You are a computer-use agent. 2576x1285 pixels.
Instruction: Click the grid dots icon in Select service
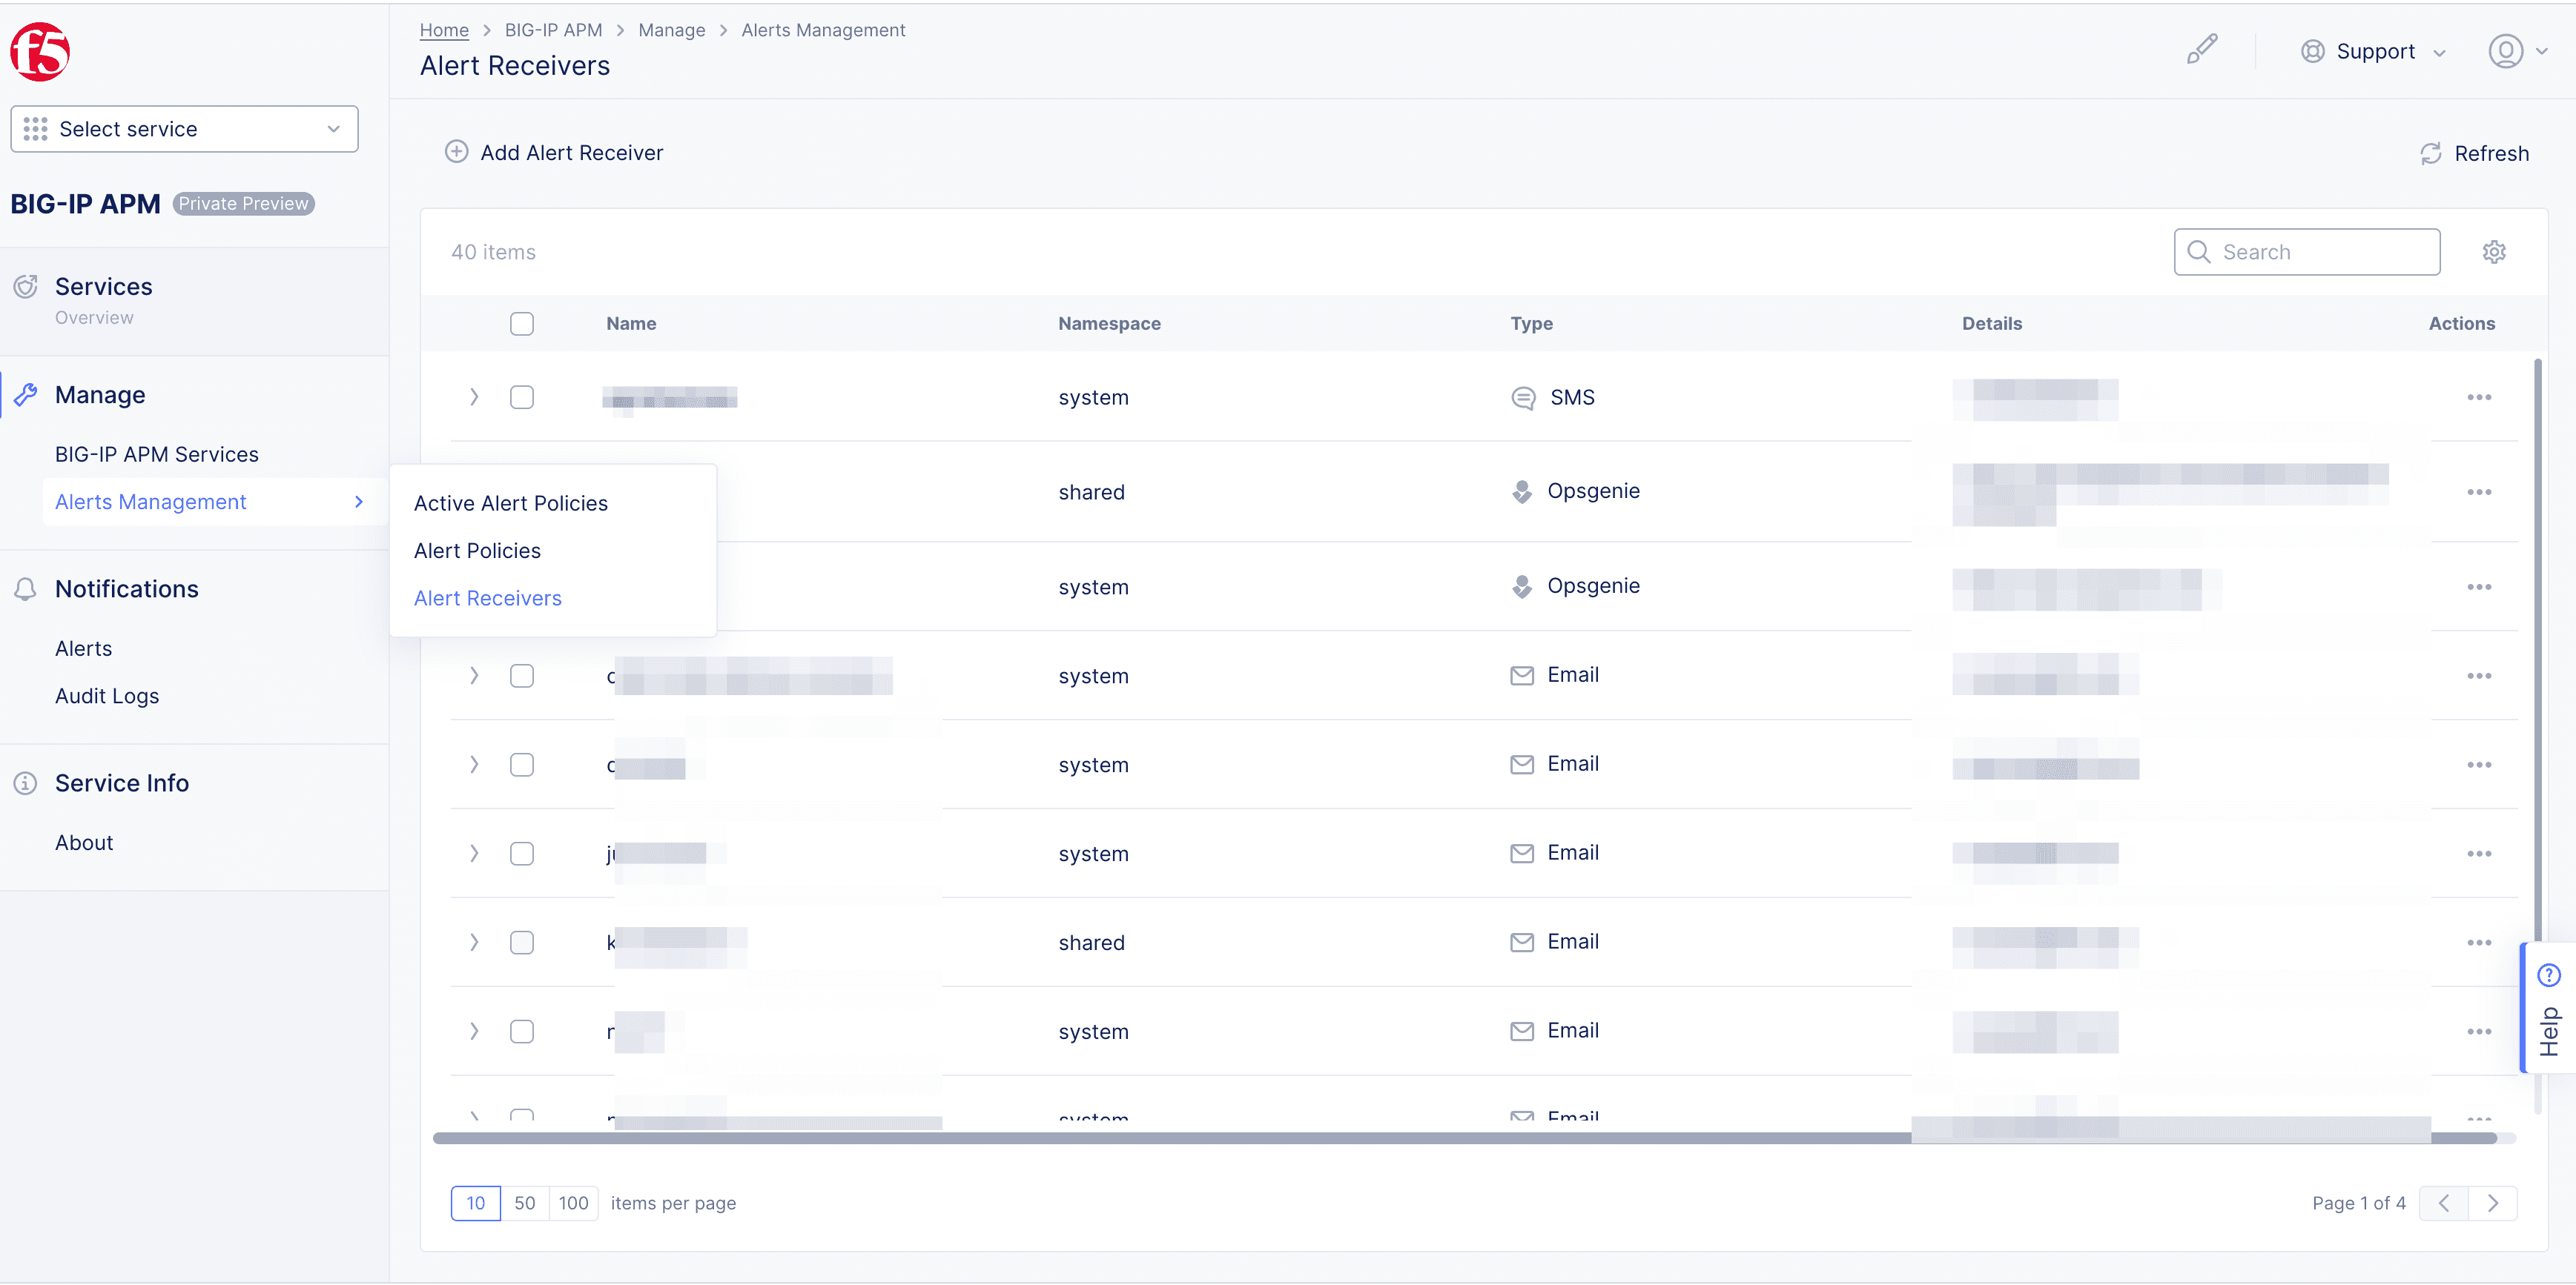click(x=35, y=129)
